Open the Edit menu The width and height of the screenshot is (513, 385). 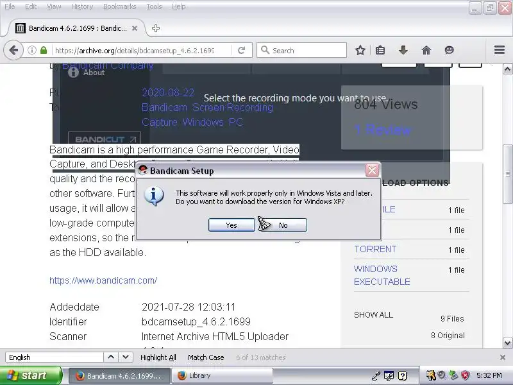pos(31,6)
